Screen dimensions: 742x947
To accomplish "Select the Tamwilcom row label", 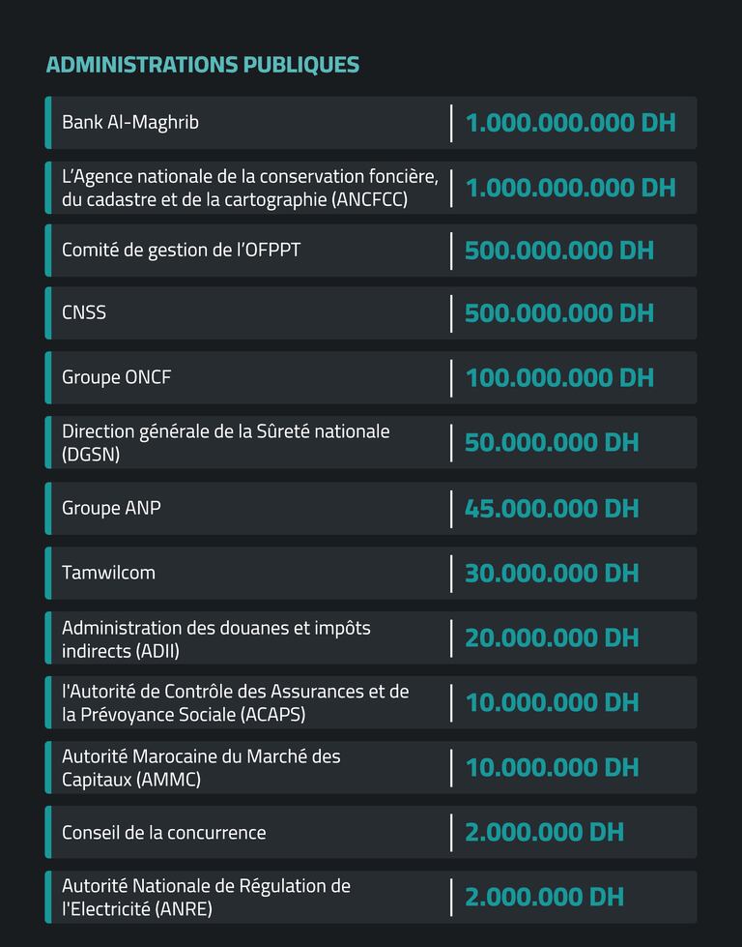I will click(108, 573).
